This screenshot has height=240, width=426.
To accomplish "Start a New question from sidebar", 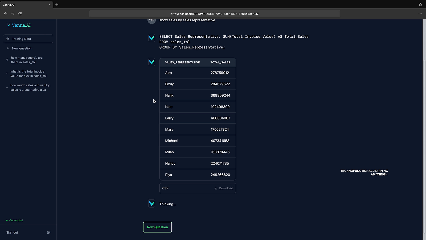I will 22,49.
